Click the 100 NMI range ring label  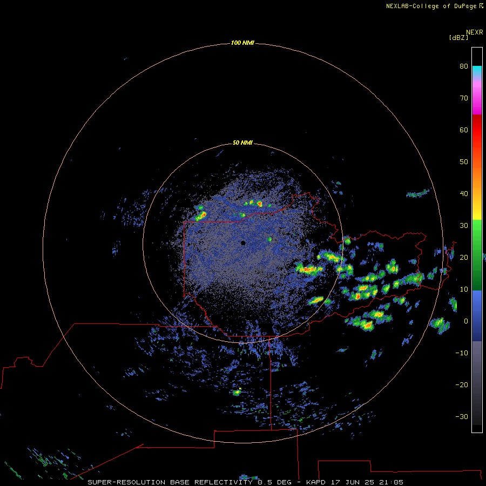point(242,43)
